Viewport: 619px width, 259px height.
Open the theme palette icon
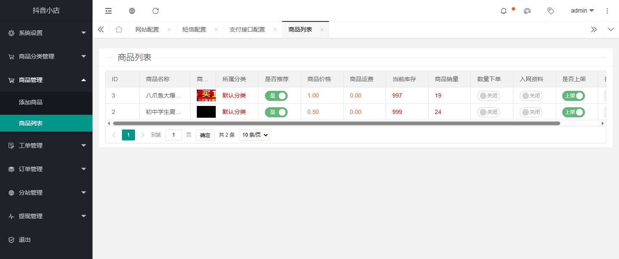click(527, 11)
